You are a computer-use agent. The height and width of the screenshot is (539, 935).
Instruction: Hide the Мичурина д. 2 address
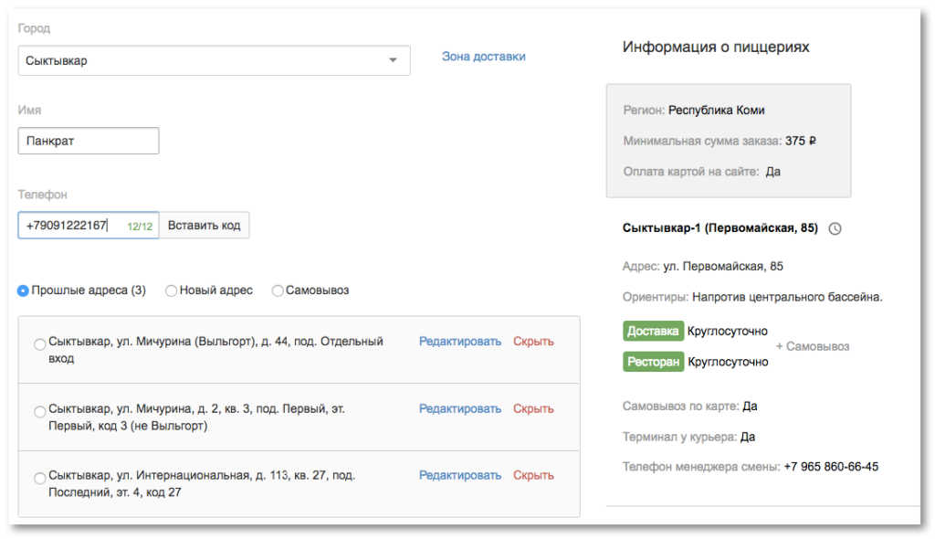[533, 409]
